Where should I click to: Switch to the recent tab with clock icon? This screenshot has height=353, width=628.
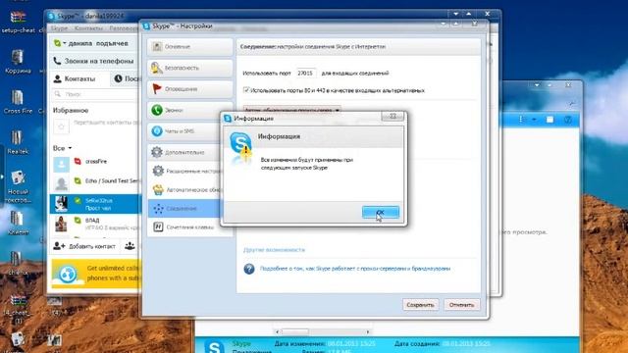[127, 78]
